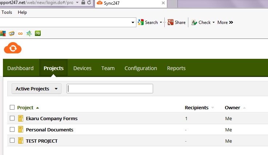Open the Tools menu

click(x=7, y=12)
